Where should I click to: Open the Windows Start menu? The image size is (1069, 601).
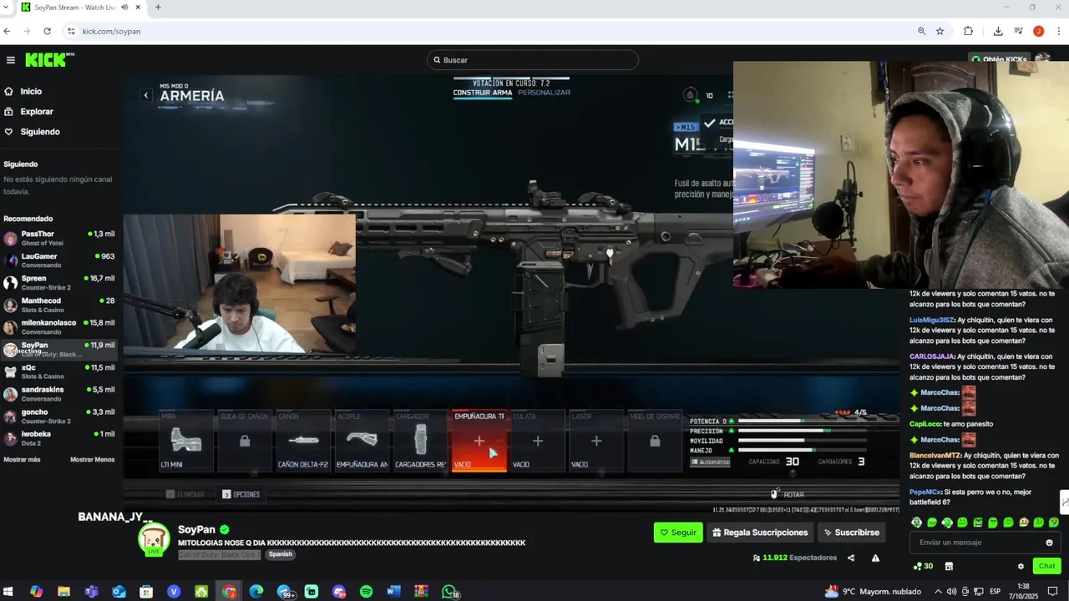[x=8, y=592]
